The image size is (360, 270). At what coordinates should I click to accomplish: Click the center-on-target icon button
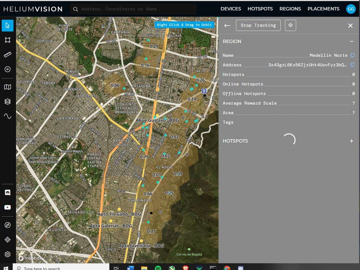pyautogui.click(x=291, y=25)
